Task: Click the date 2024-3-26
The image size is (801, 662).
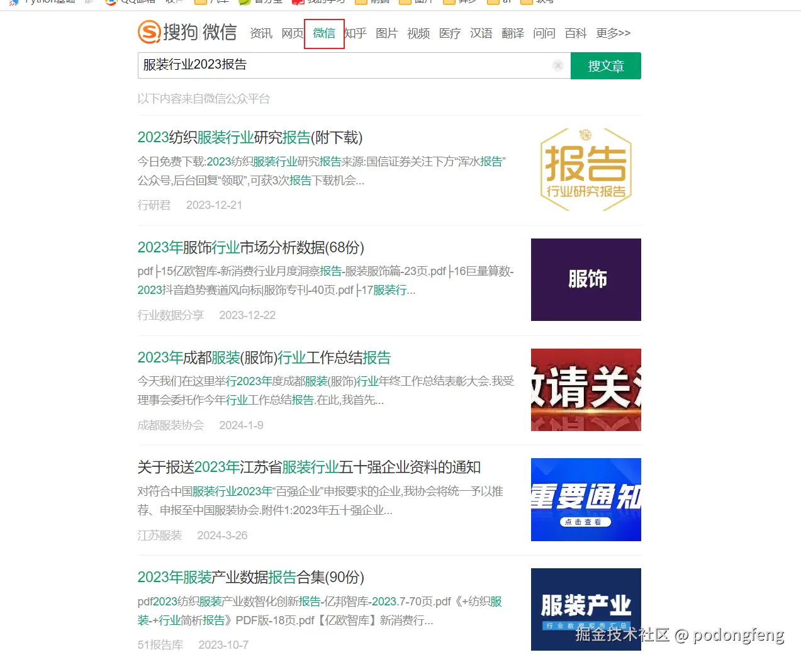Action: click(x=222, y=536)
